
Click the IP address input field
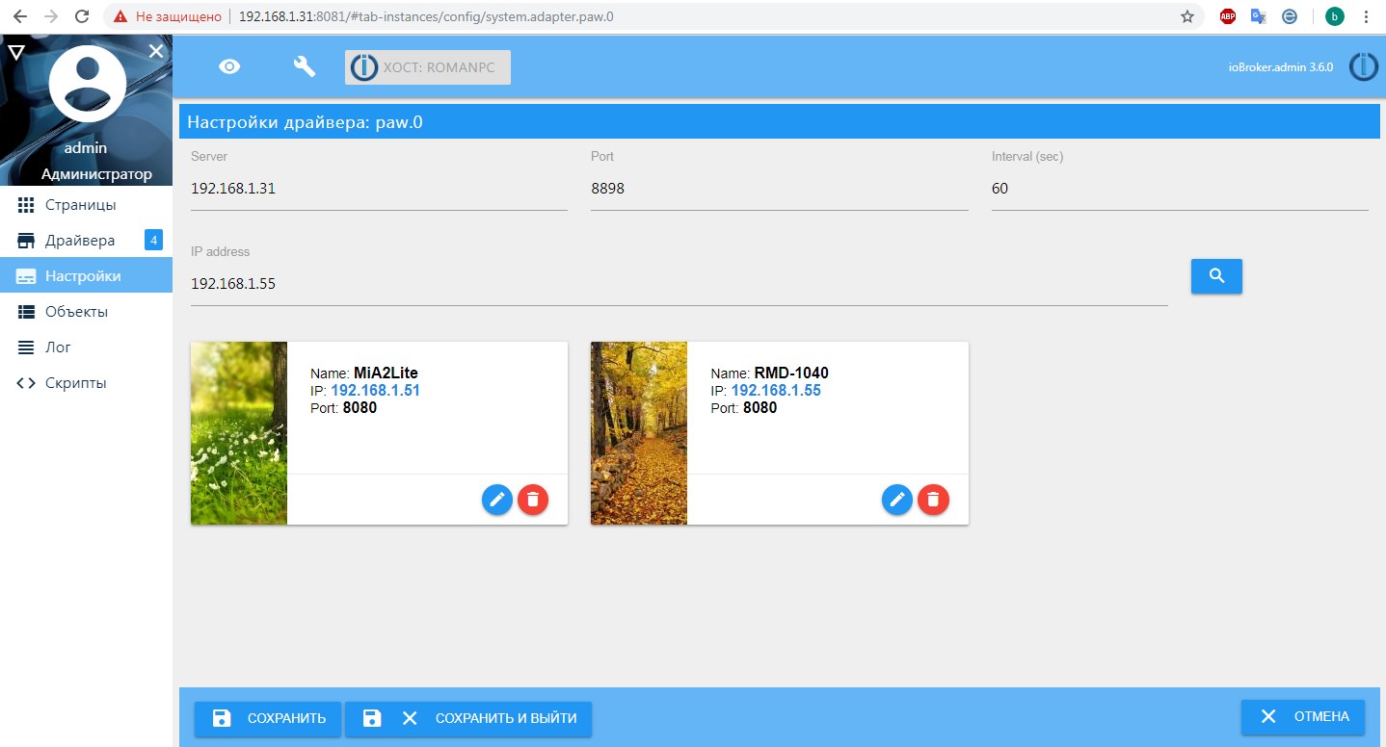(680, 285)
